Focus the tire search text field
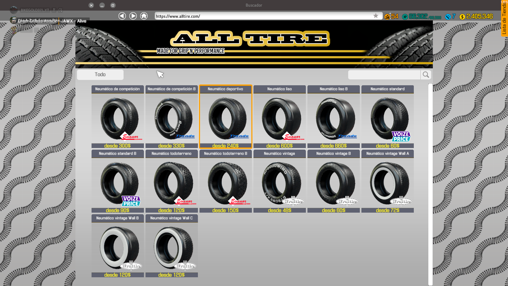 click(384, 75)
